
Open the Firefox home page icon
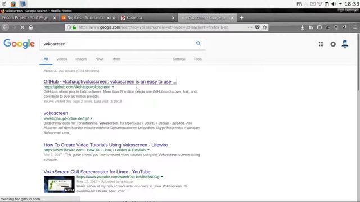31,27
